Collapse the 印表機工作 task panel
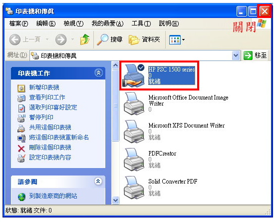Viewport: 277px width, 222px height. click(x=99, y=73)
